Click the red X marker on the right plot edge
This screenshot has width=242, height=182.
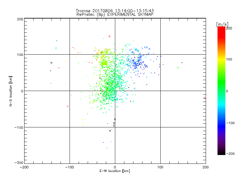tap(205, 98)
